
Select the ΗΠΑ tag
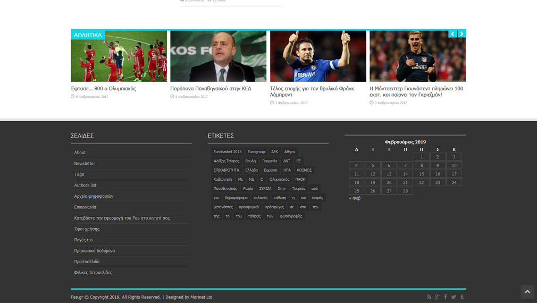tap(287, 170)
